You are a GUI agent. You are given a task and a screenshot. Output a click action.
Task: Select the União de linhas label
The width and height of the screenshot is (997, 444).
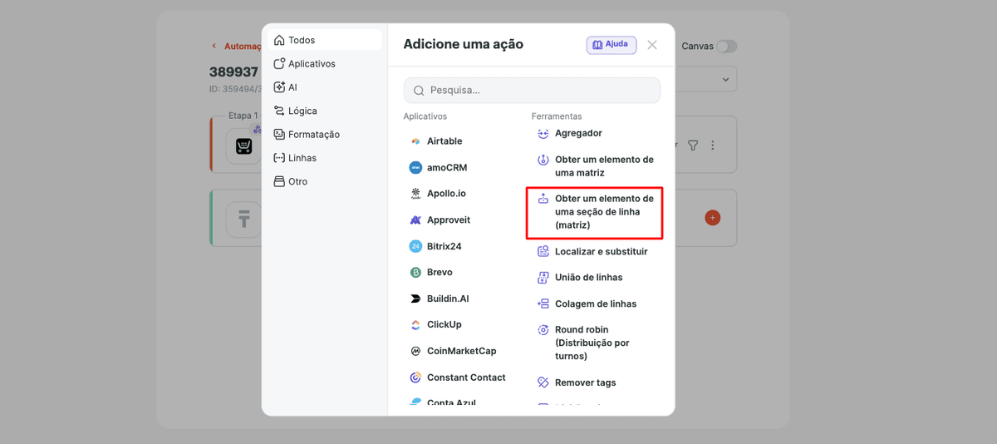(588, 277)
